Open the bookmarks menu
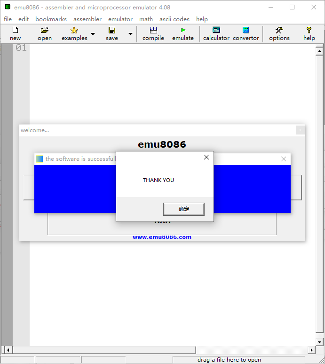The height and width of the screenshot is (364, 325). [x=51, y=19]
